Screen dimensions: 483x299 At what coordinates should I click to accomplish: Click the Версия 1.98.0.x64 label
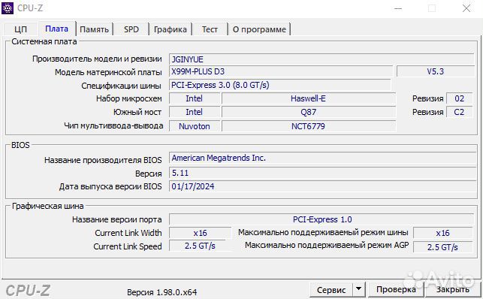tap(162, 292)
